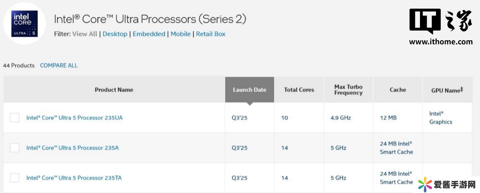
Task: Select the View All filter
Action: [x=85, y=34]
